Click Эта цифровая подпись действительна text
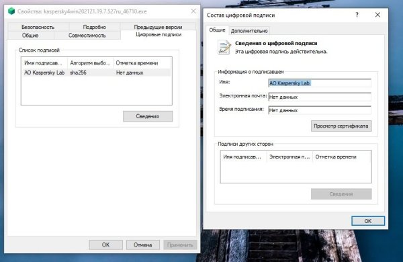The height and width of the screenshot is (262, 403). 281,52
